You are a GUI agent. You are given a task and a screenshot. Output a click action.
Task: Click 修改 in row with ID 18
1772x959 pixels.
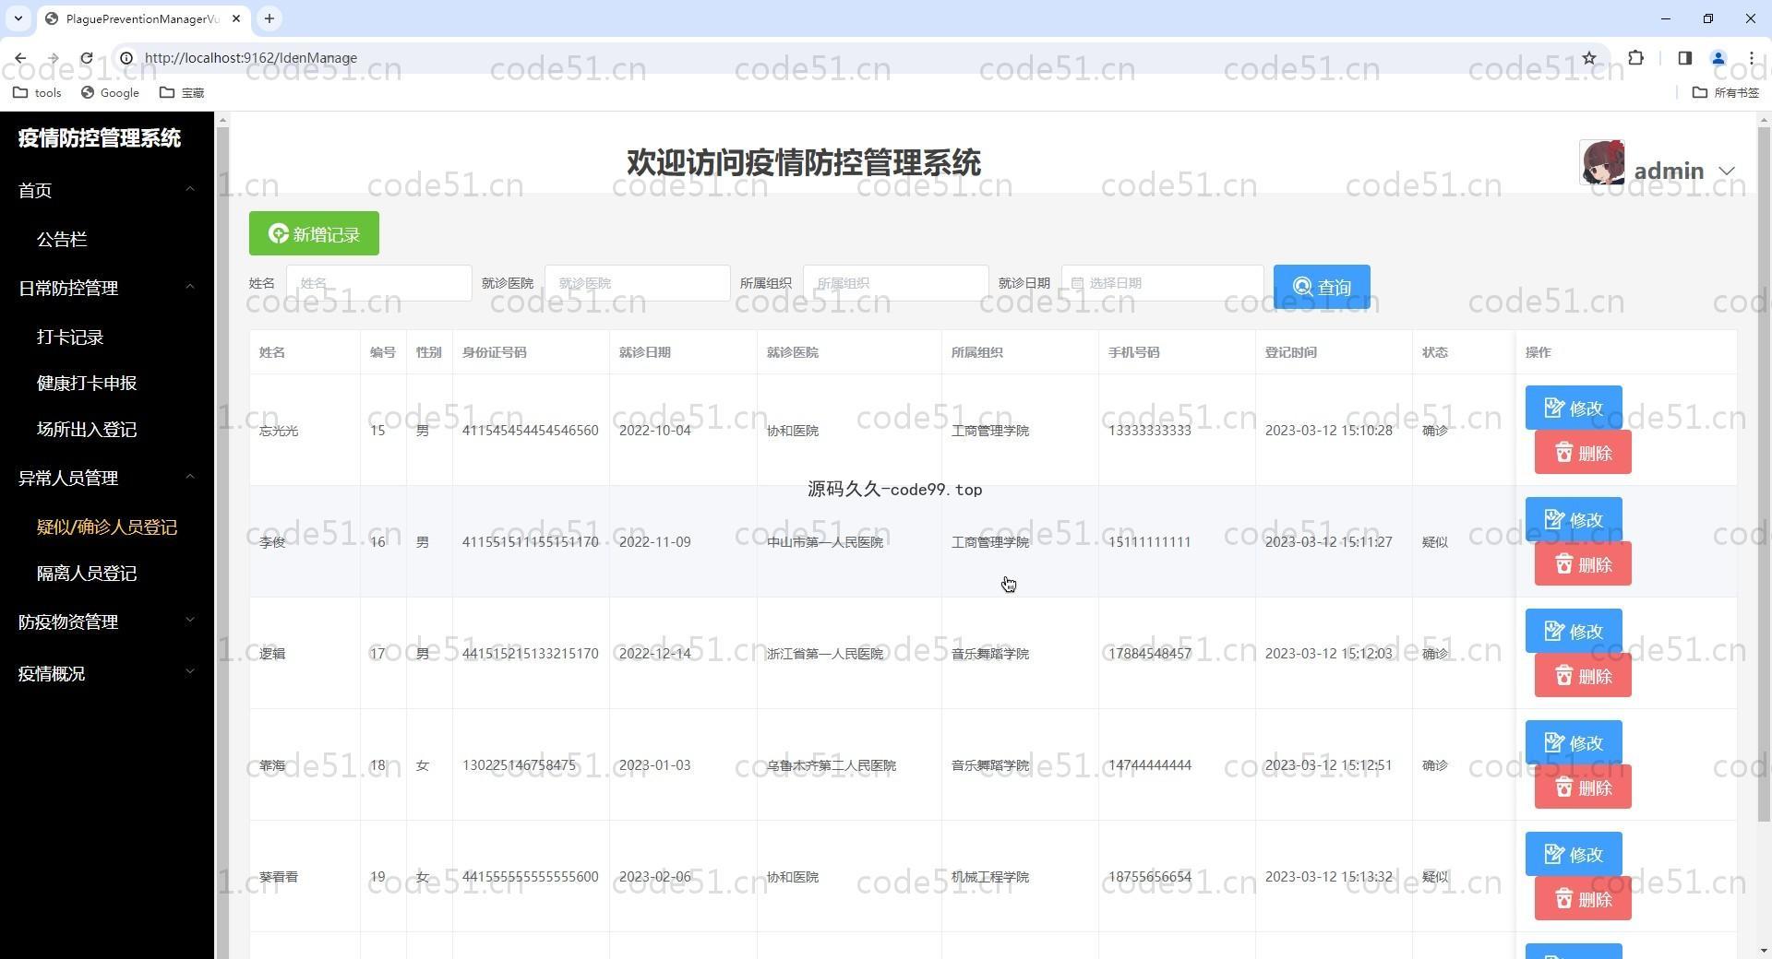click(1574, 742)
